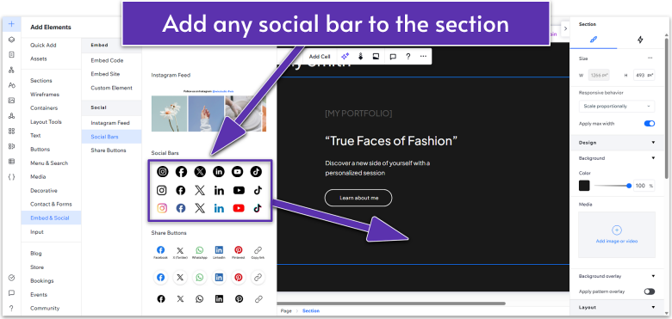Open Size more options ellipsis in inspector
Screen dimensions: 672x319
coord(650,58)
